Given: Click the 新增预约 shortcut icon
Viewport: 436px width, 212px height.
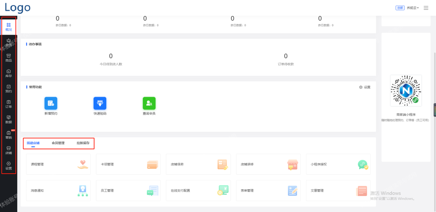Looking at the screenshot, I should pos(51,103).
